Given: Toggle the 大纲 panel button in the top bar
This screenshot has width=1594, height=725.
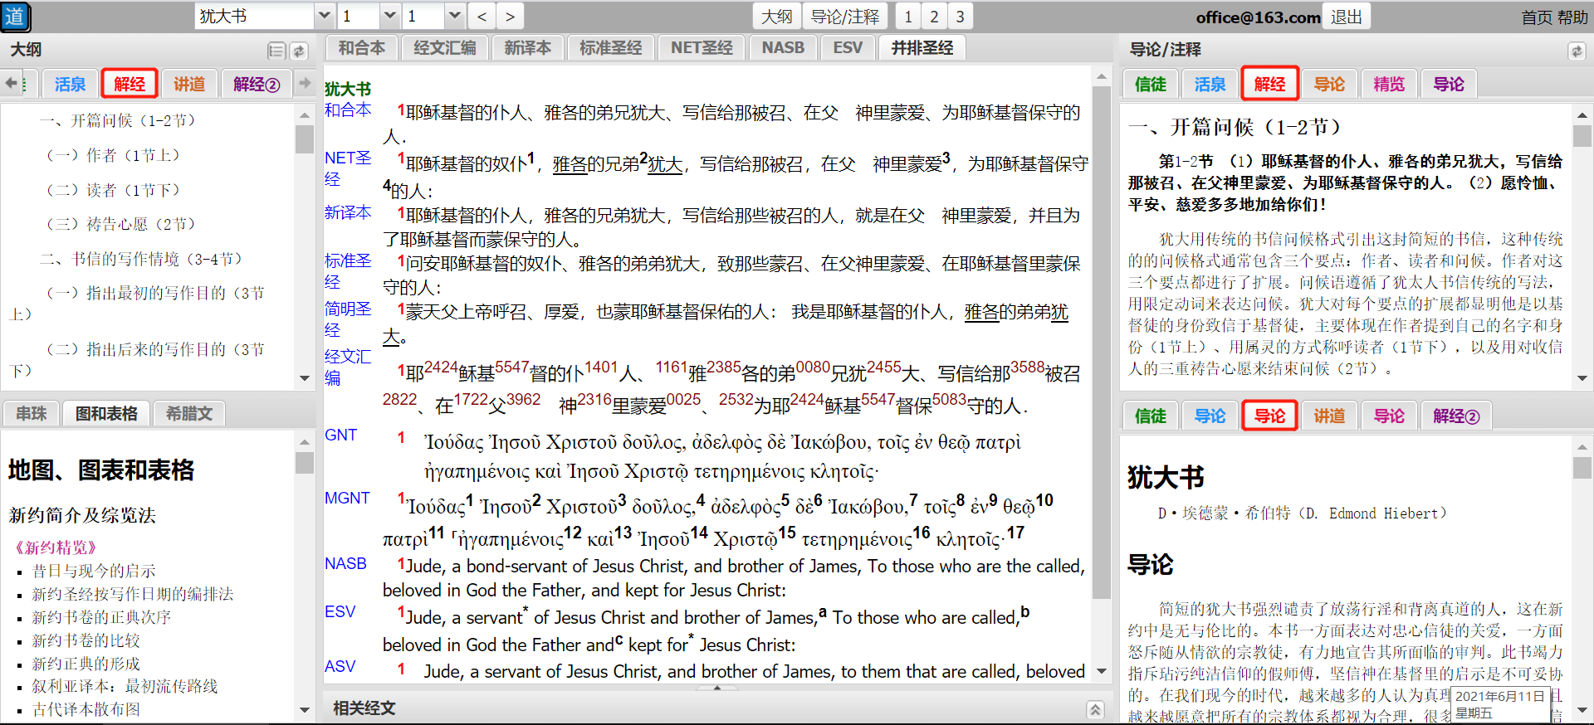Looking at the screenshot, I should coord(777,17).
